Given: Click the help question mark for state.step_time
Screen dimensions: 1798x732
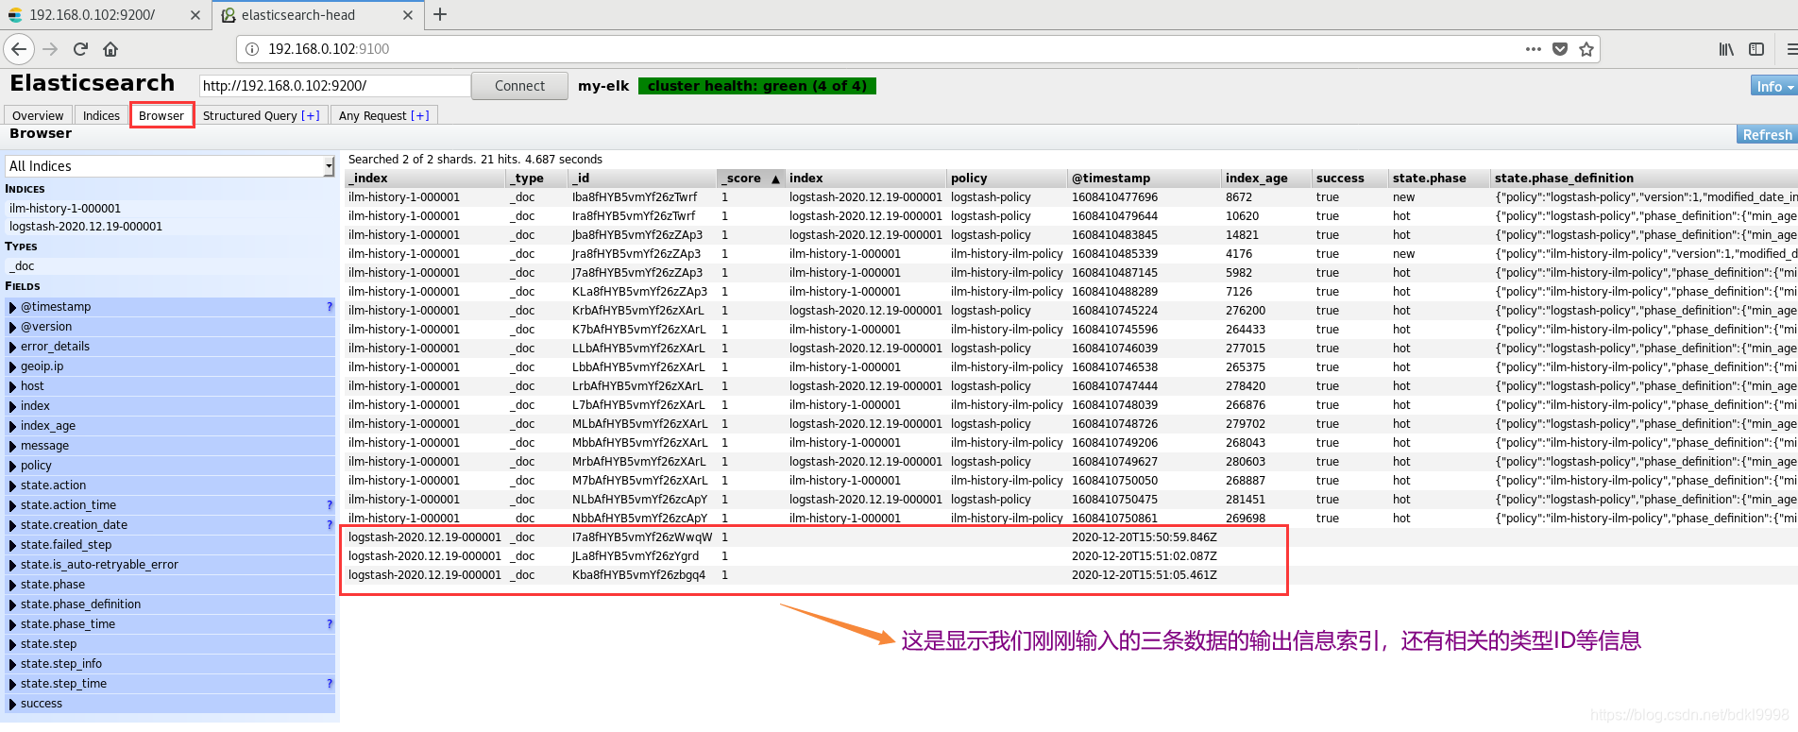Looking at the screenshot, I should (x=330, y=684).
